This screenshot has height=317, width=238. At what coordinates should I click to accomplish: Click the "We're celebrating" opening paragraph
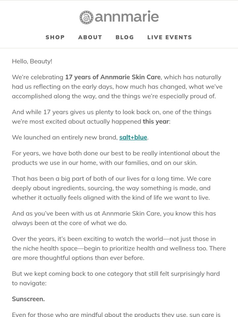pos(117,87)
